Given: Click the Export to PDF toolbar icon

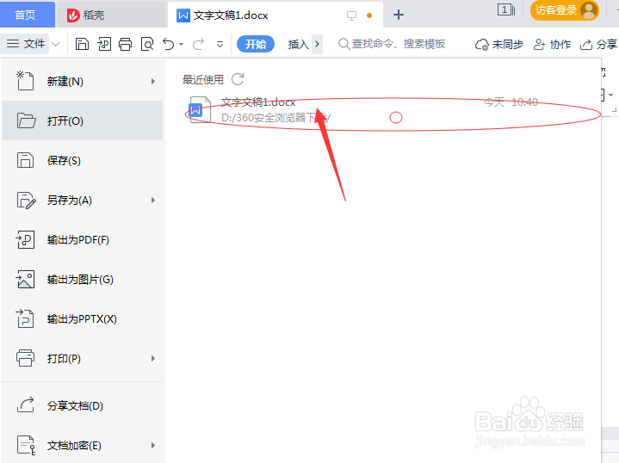Looking at the screenshot, I should point(104,44).
